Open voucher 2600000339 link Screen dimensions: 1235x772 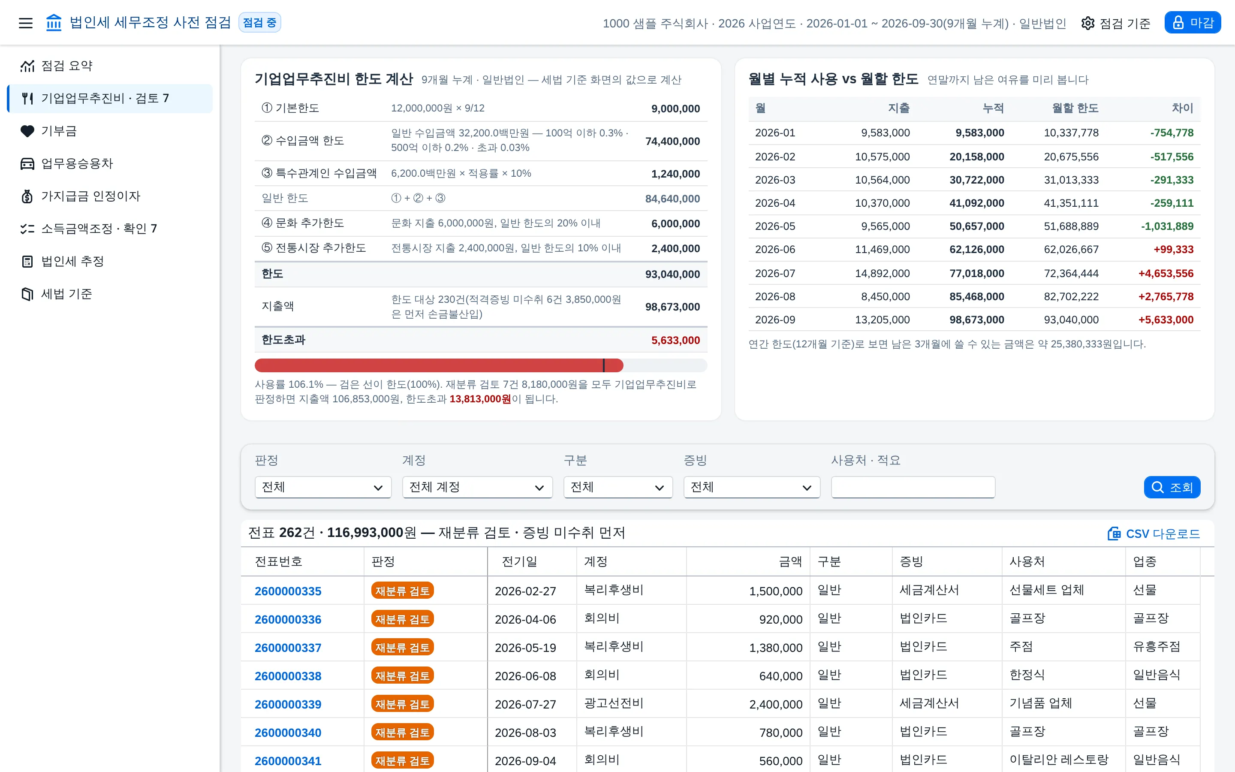point(288,704)
